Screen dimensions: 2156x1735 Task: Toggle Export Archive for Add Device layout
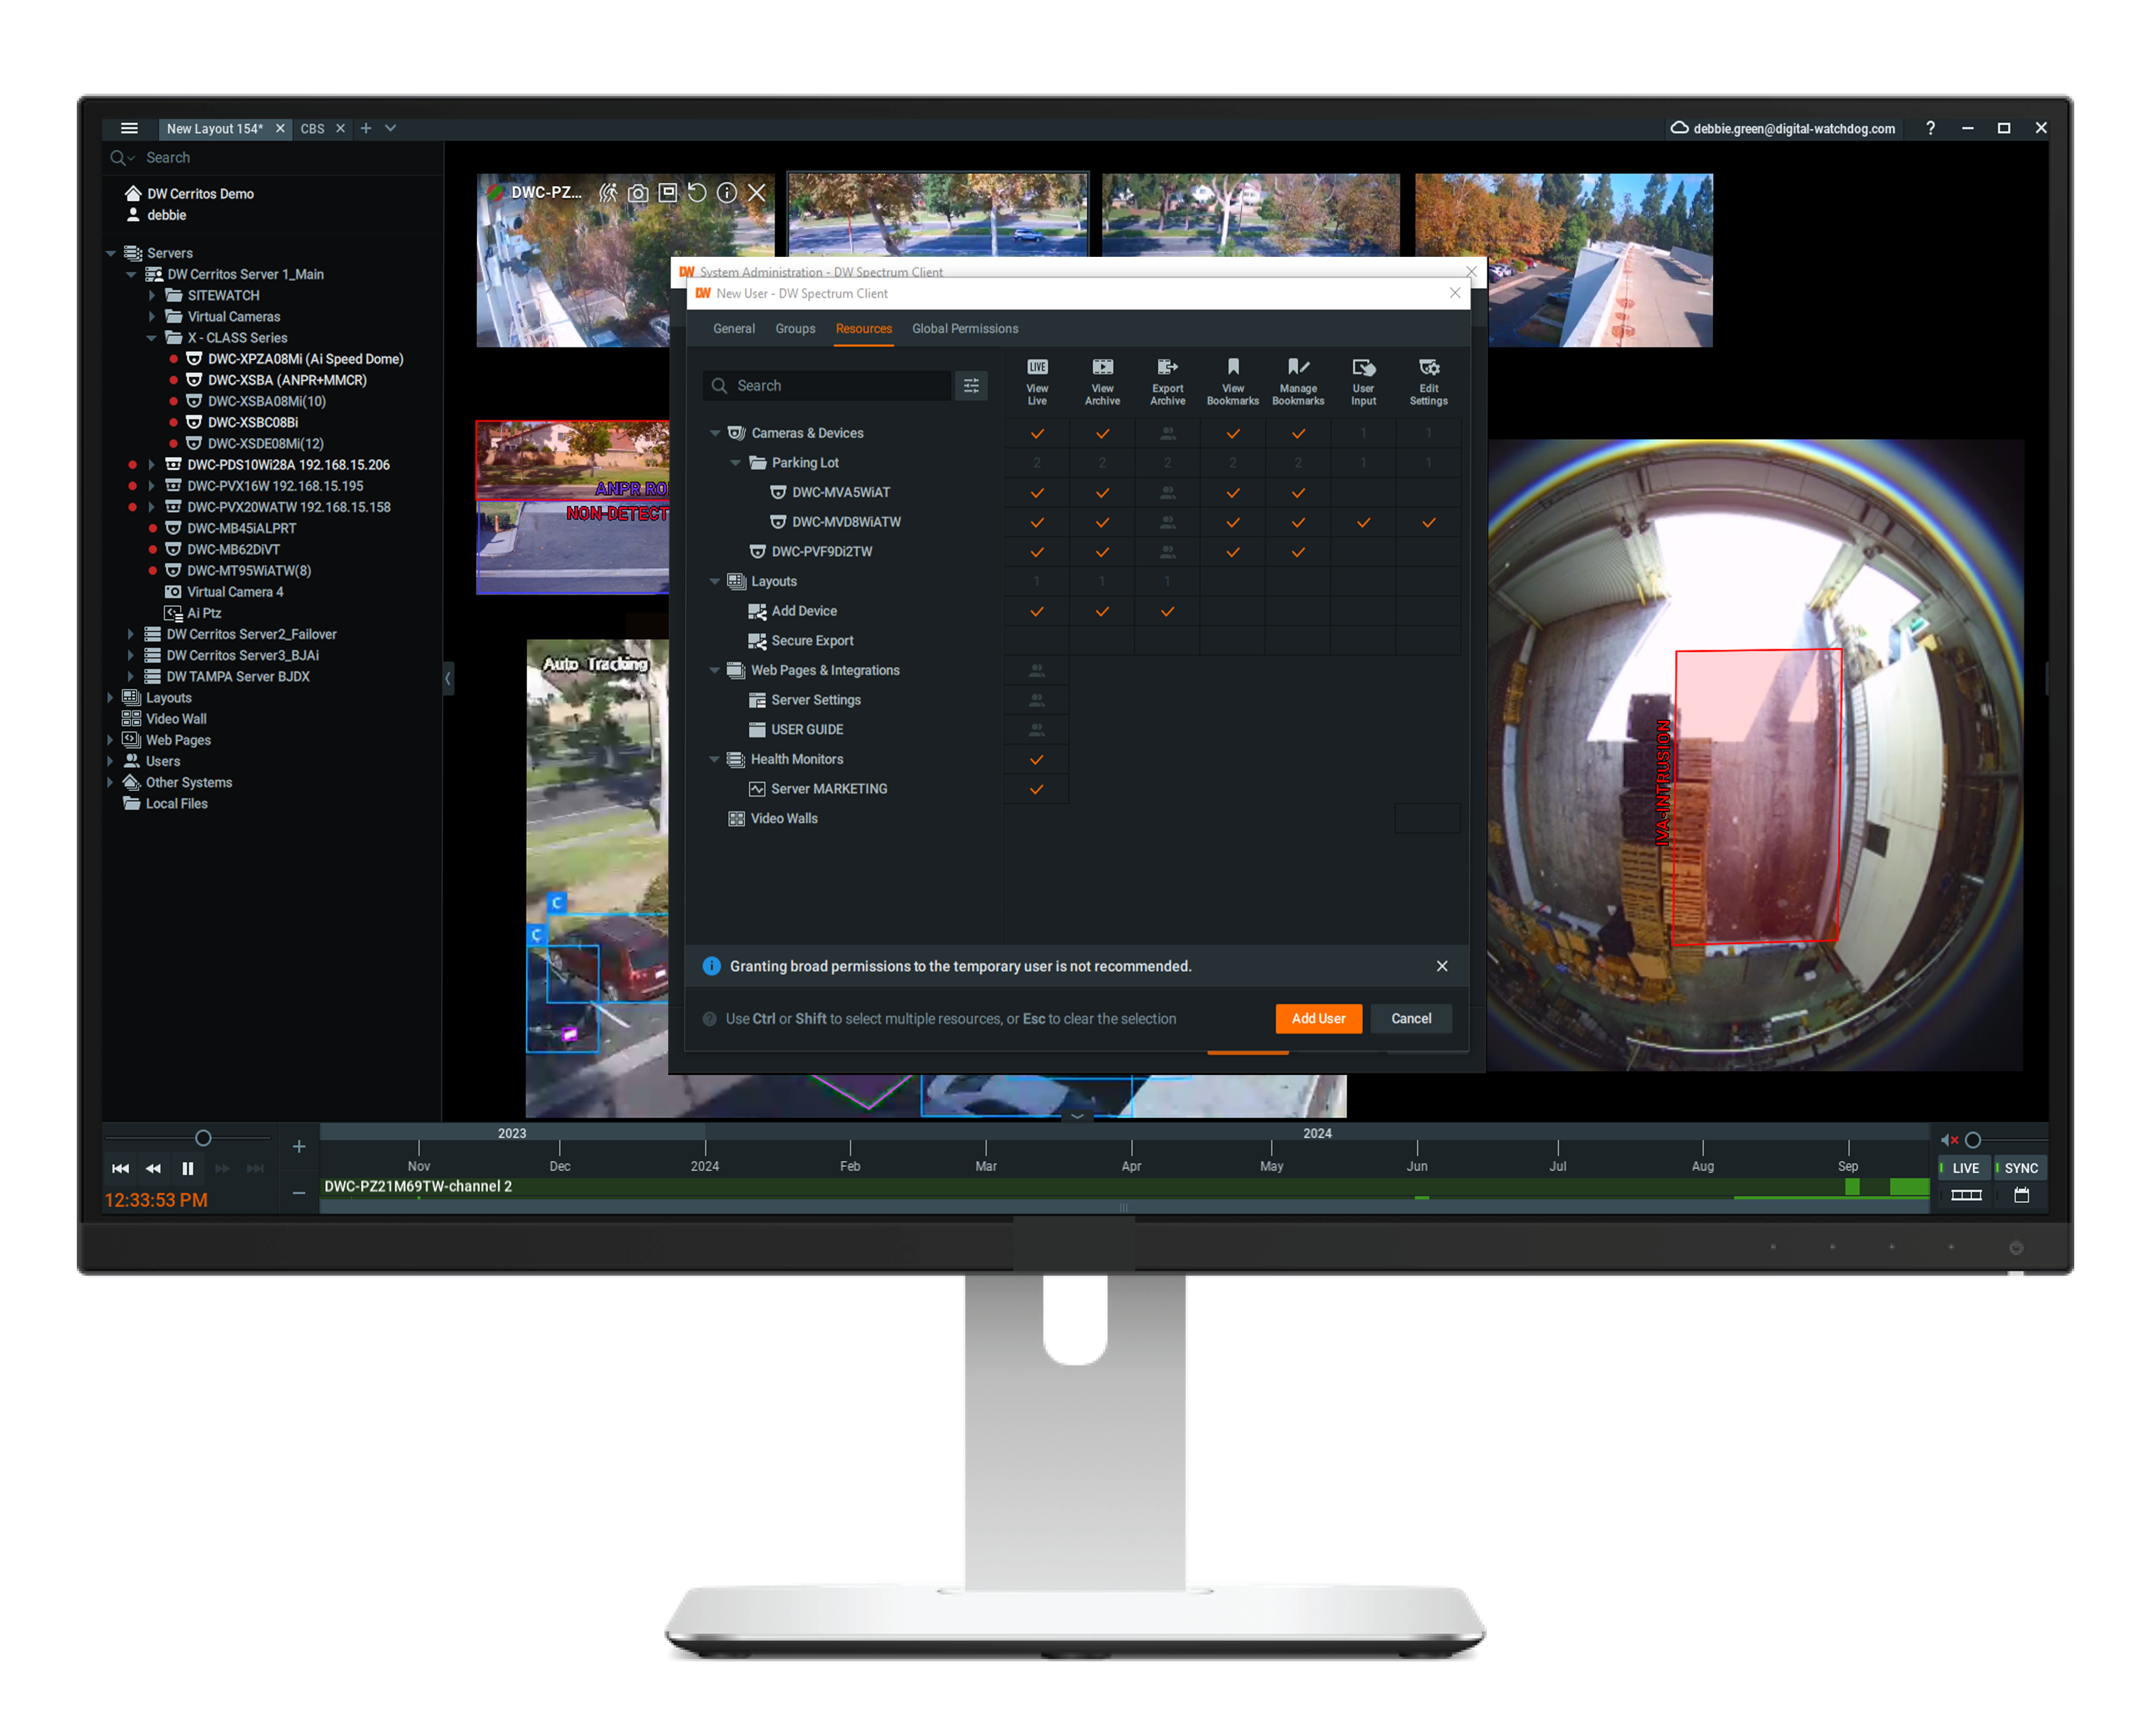point(1167,612)
